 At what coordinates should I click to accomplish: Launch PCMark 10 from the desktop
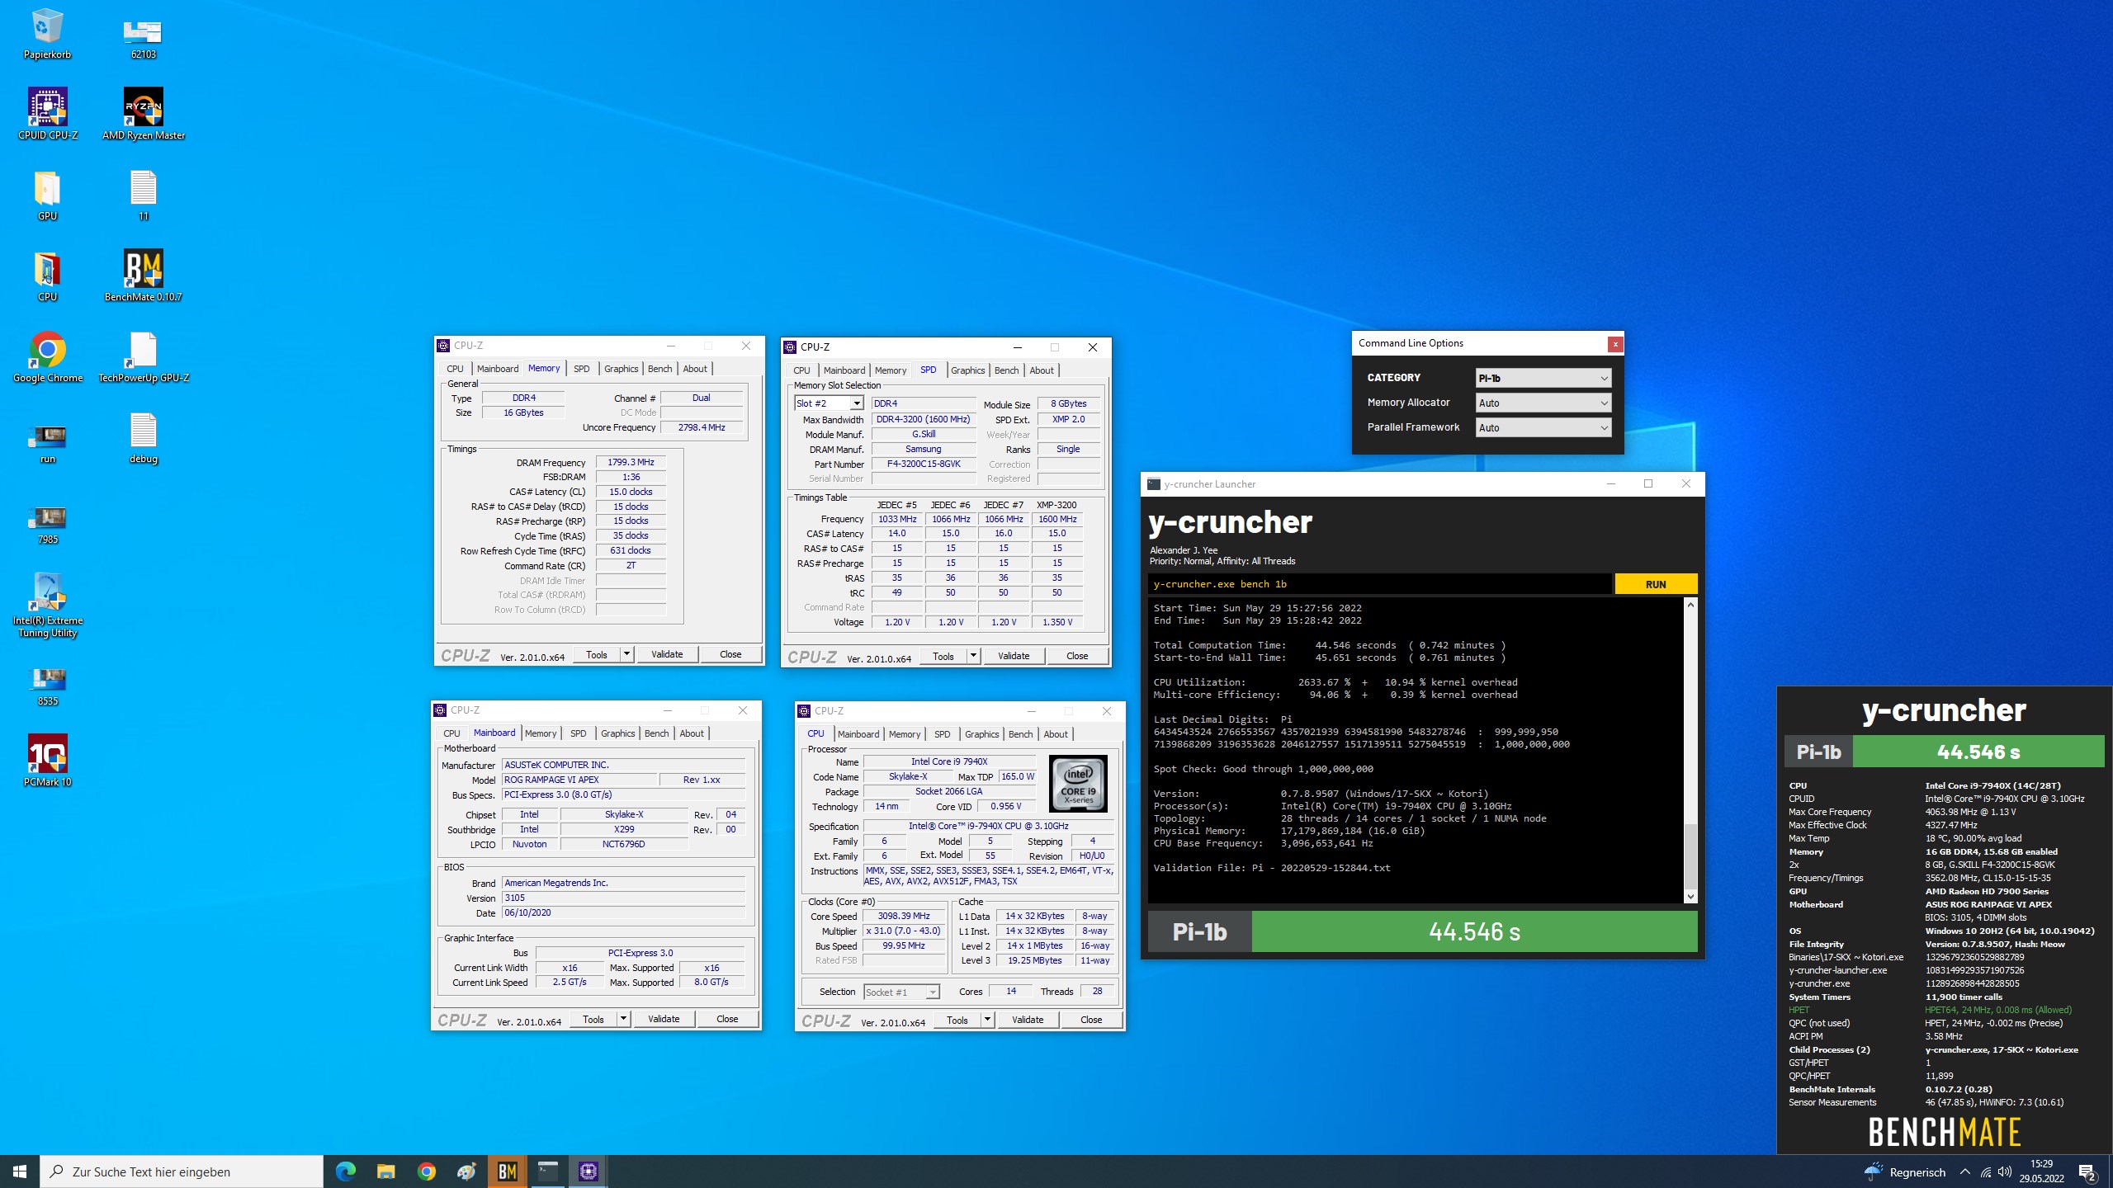point(47,761)
